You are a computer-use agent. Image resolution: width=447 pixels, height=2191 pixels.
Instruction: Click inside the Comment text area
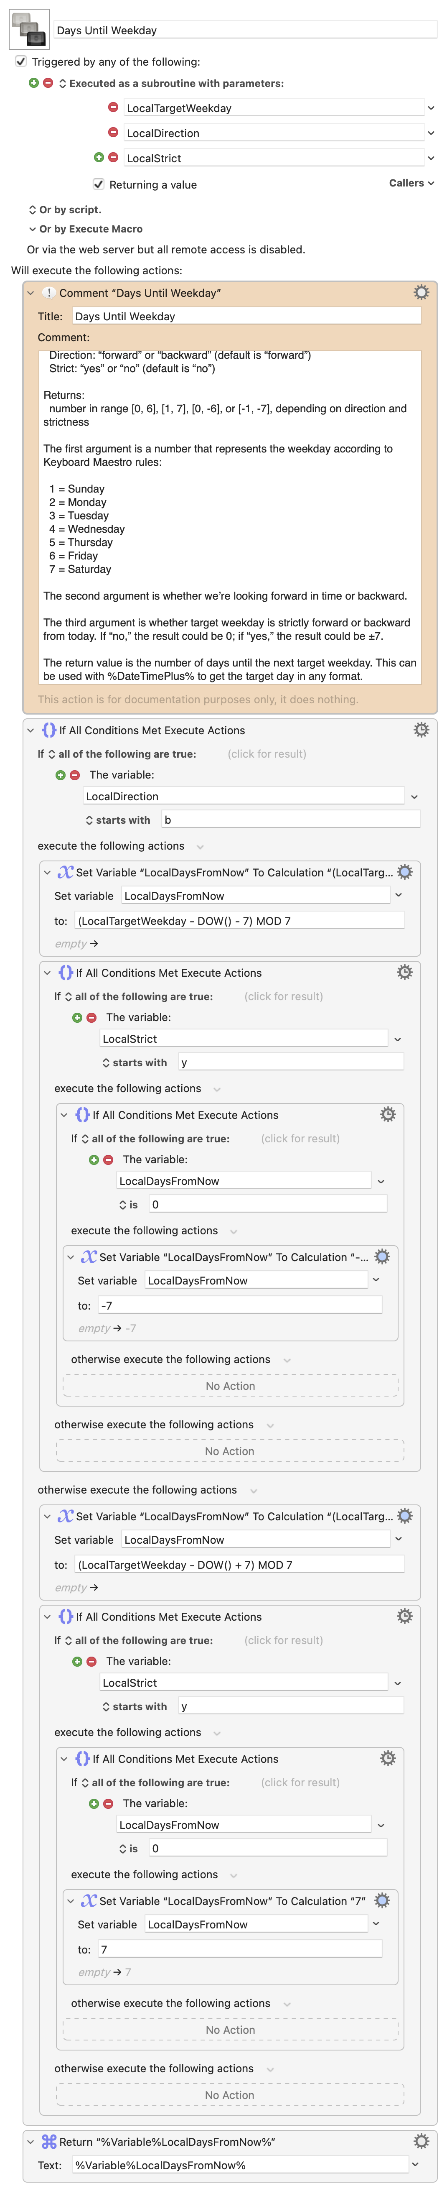pyautogui.click(x=229, y=517)
